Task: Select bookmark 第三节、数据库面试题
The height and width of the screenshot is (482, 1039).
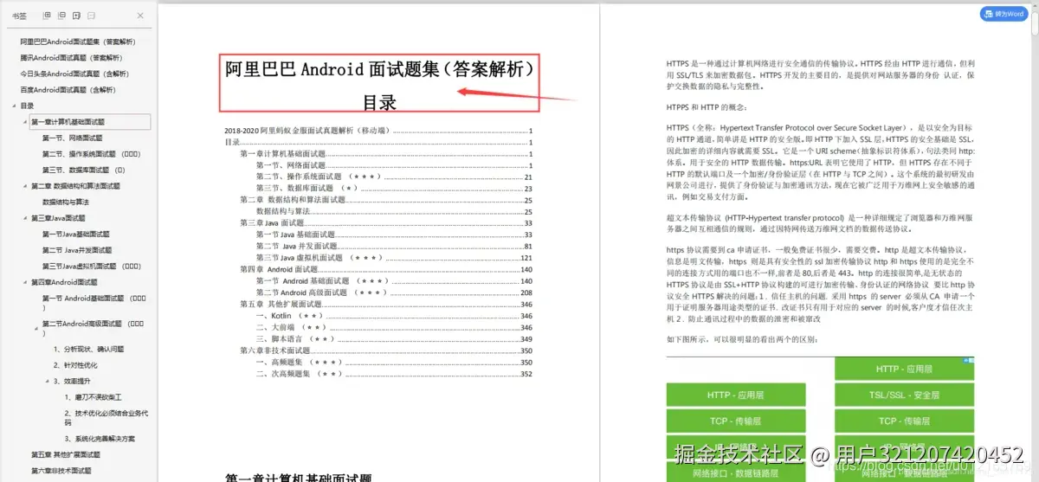Action: [84, 170]
